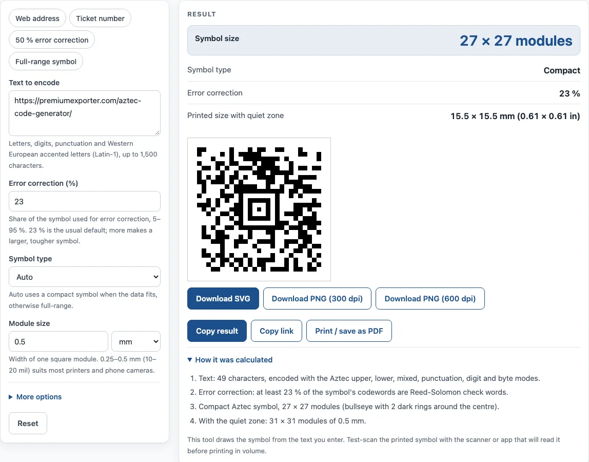The height and width of the screenshot is (462, 589).
Task: Apply the Ticket number preset
Action: coord(100,18)
